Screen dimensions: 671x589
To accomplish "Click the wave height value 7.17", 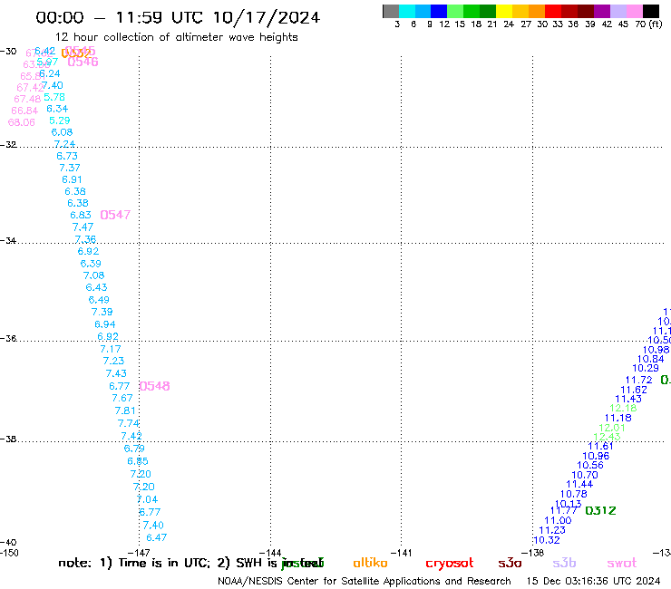I will [x=111, y=349].
